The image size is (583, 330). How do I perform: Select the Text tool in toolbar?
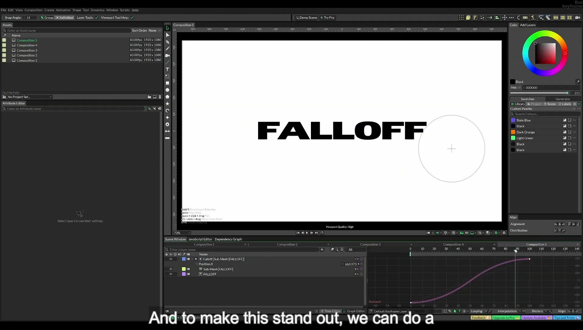click(x=167, y=69)
